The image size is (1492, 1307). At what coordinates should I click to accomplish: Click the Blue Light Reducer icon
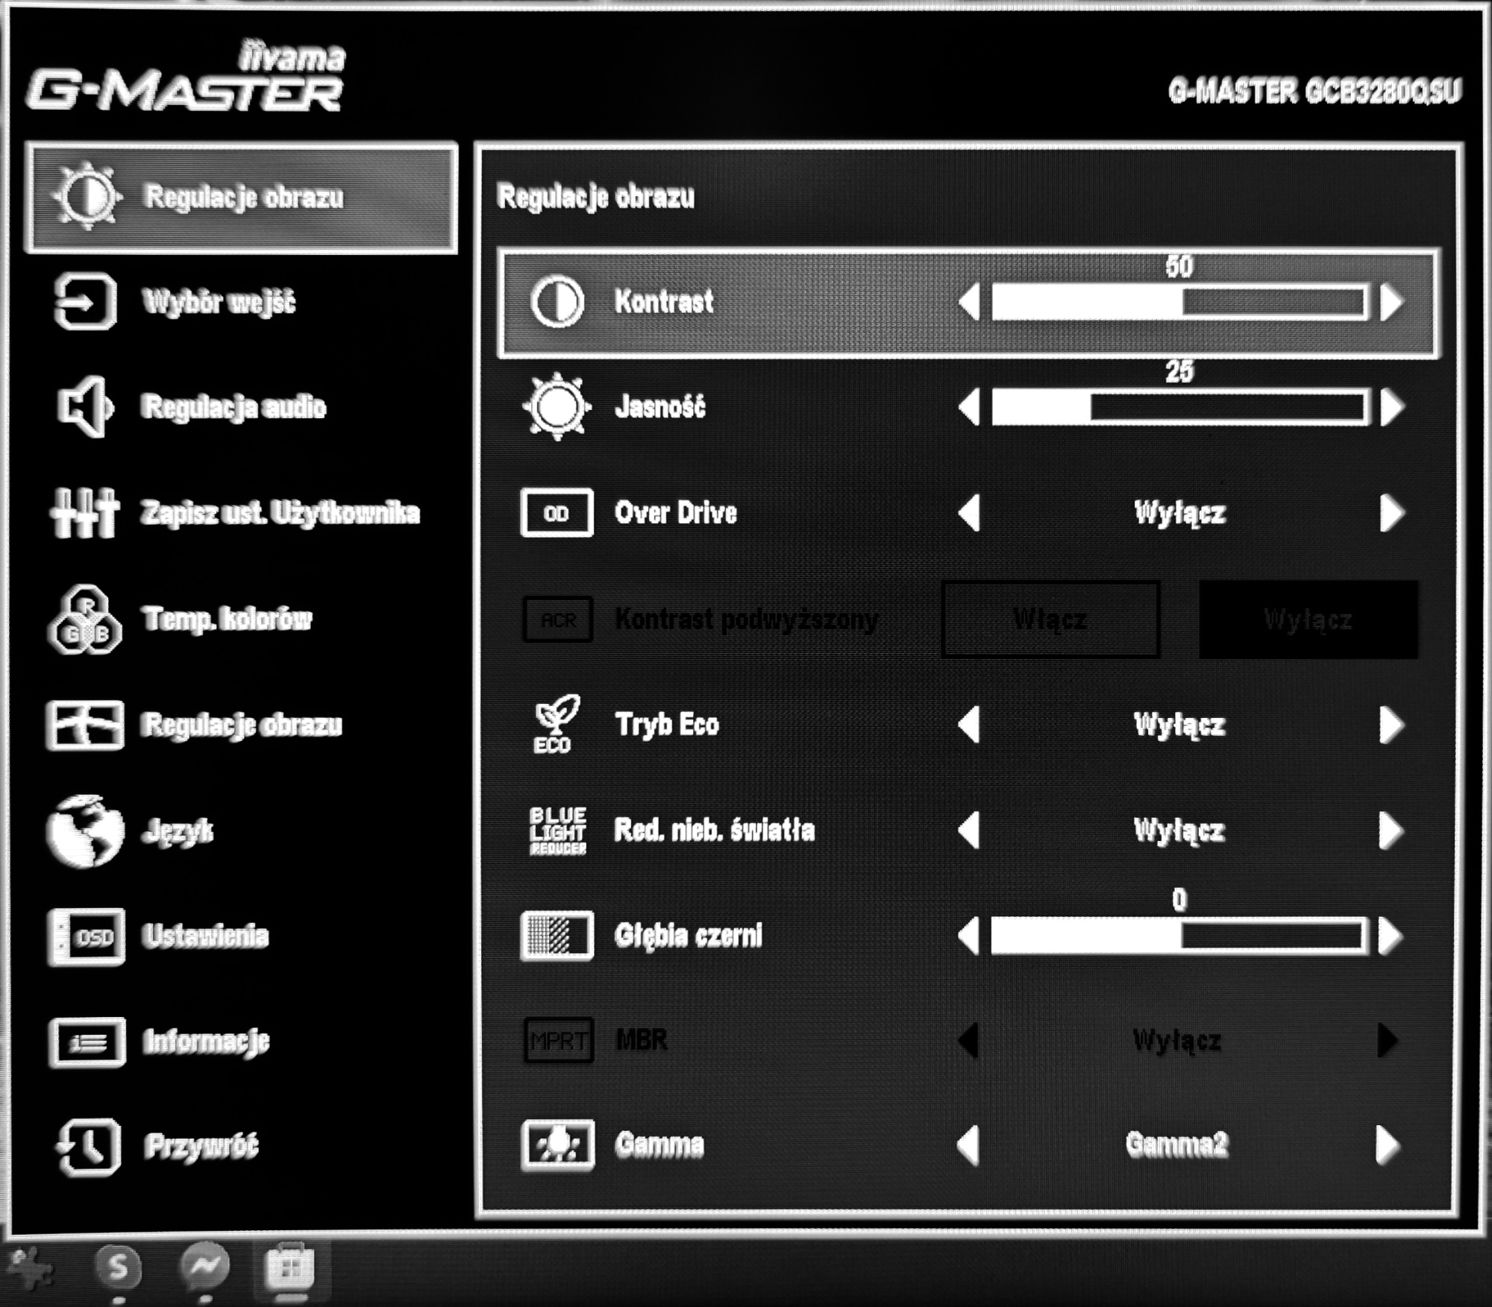[557, 831]
